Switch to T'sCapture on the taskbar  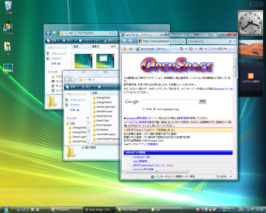click(x=66, y=210)
